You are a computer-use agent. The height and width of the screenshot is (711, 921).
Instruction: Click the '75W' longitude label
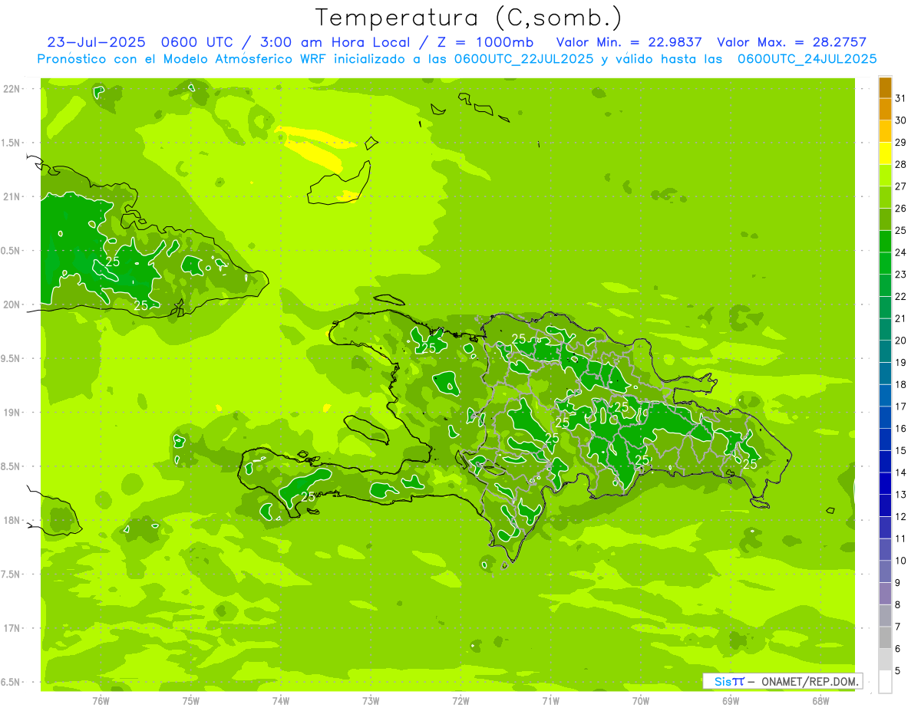point(191,700)
